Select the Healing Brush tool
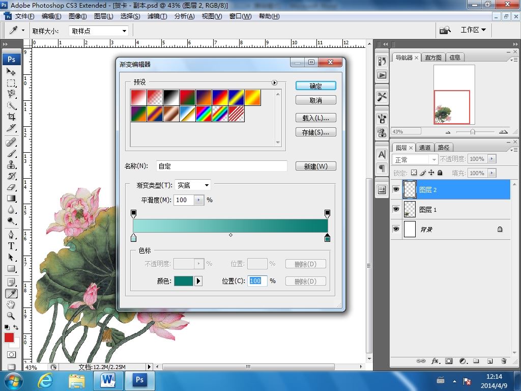This screenshot has width=521, height=391. (x=11, y=143)
